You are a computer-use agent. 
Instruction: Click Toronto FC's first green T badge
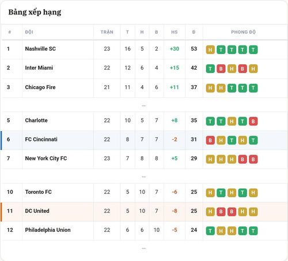point(221,193)
